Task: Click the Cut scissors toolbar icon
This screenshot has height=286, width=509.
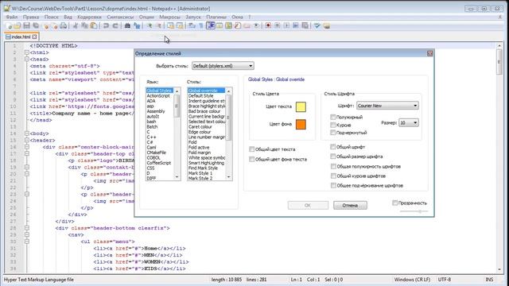Action: (x=76, y=26)
